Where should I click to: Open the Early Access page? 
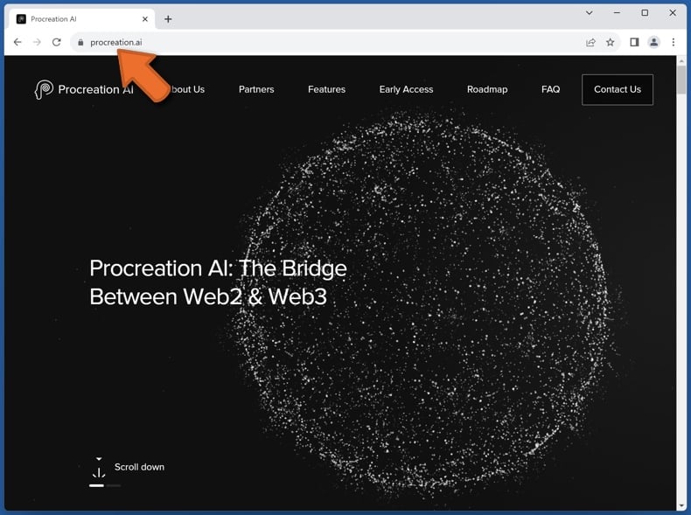pos(407,89)
